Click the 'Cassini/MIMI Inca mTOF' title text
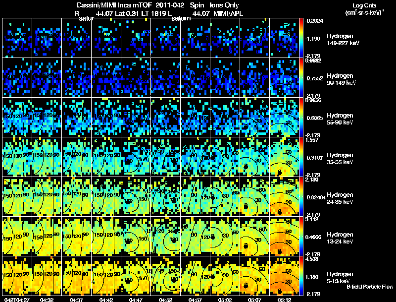The image size is (396, 302). tap(114, 5)
